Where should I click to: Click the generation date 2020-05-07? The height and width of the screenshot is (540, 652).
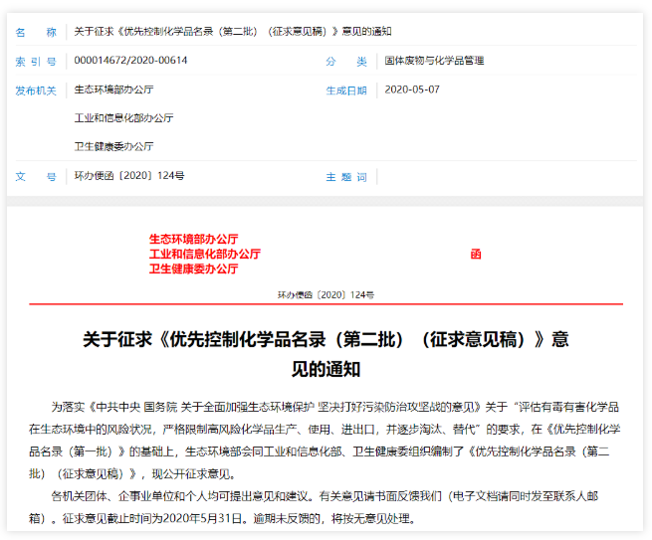tap(411, 90)
